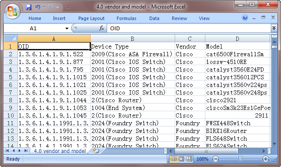Go to the previous sheet tab
The image size is (281, 167).
click(x=14, y=151)
